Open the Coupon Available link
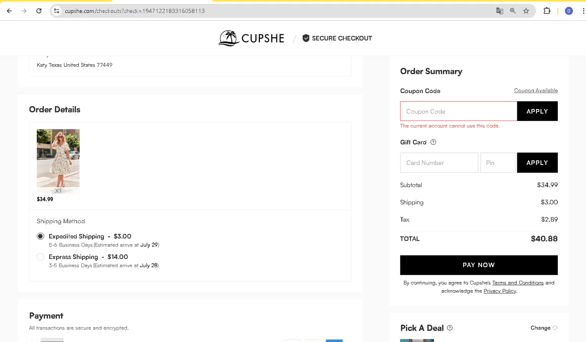586x342 pixels. (536, 90)
